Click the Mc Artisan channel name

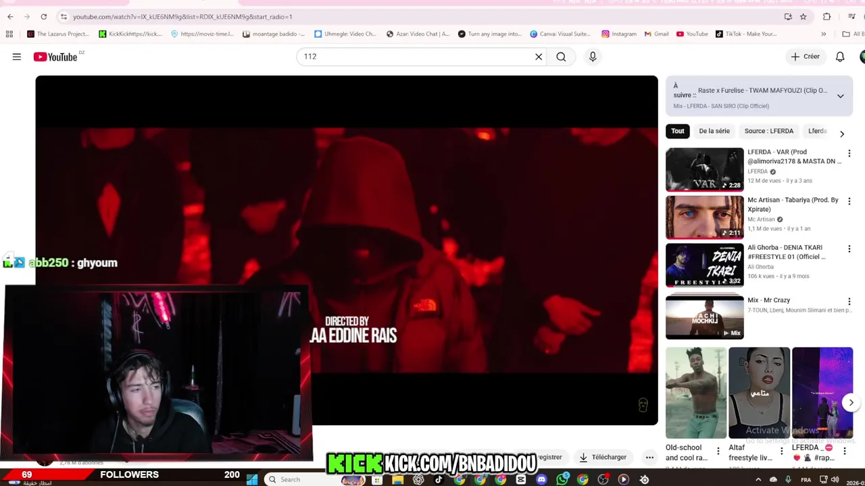pyautogui.click(x=761, y=219)
